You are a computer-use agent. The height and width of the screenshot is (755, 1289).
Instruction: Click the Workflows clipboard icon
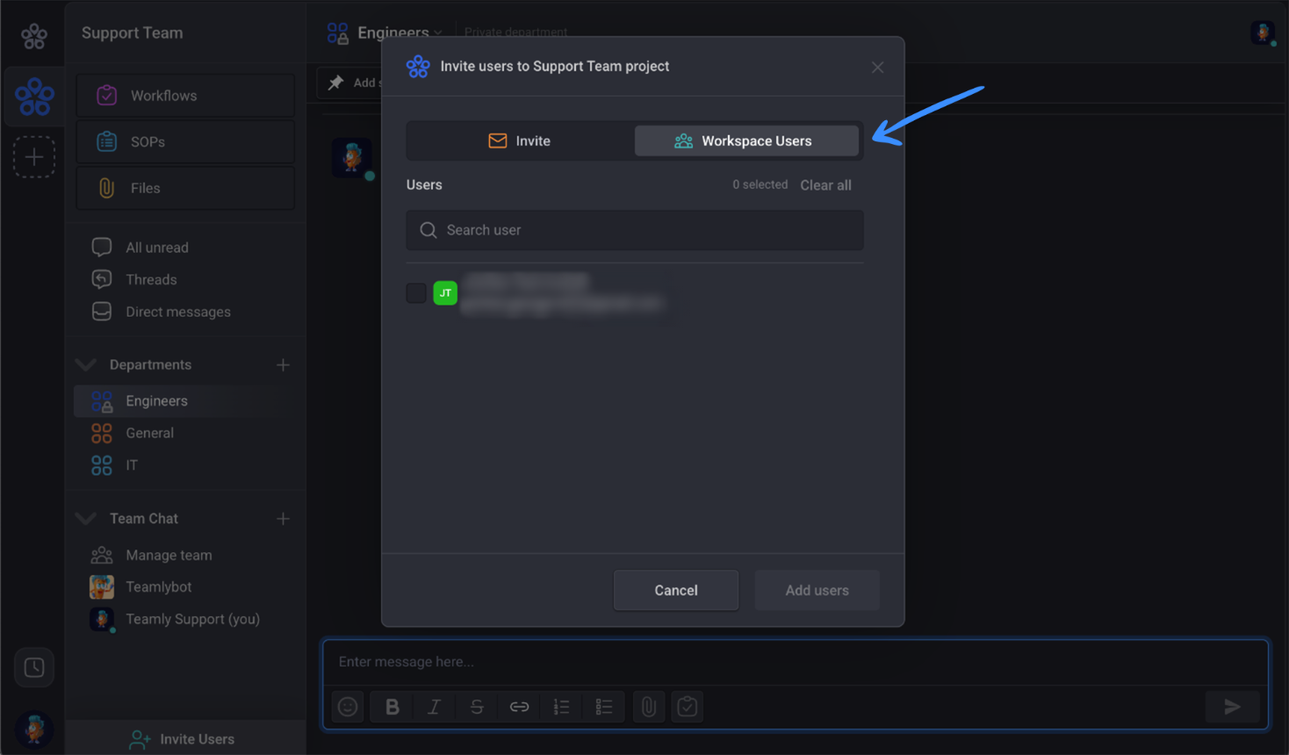(x=106, y=96)
